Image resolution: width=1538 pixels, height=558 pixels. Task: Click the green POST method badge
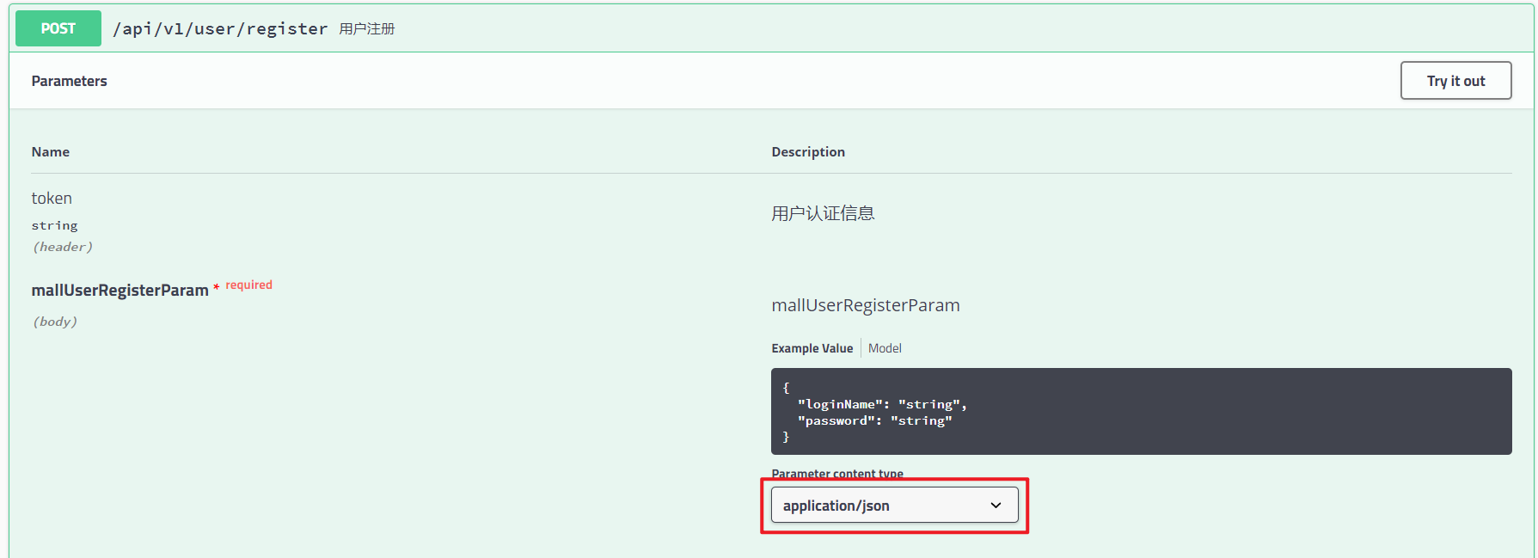tap(58, 28)
